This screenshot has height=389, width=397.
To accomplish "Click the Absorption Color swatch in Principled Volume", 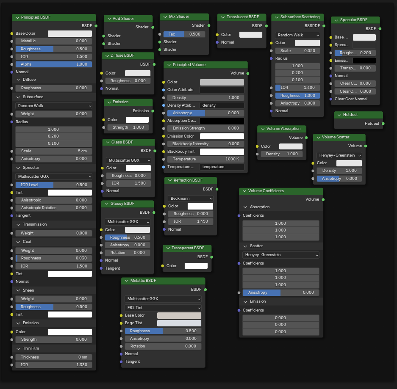I will click(x=222, y=120).
